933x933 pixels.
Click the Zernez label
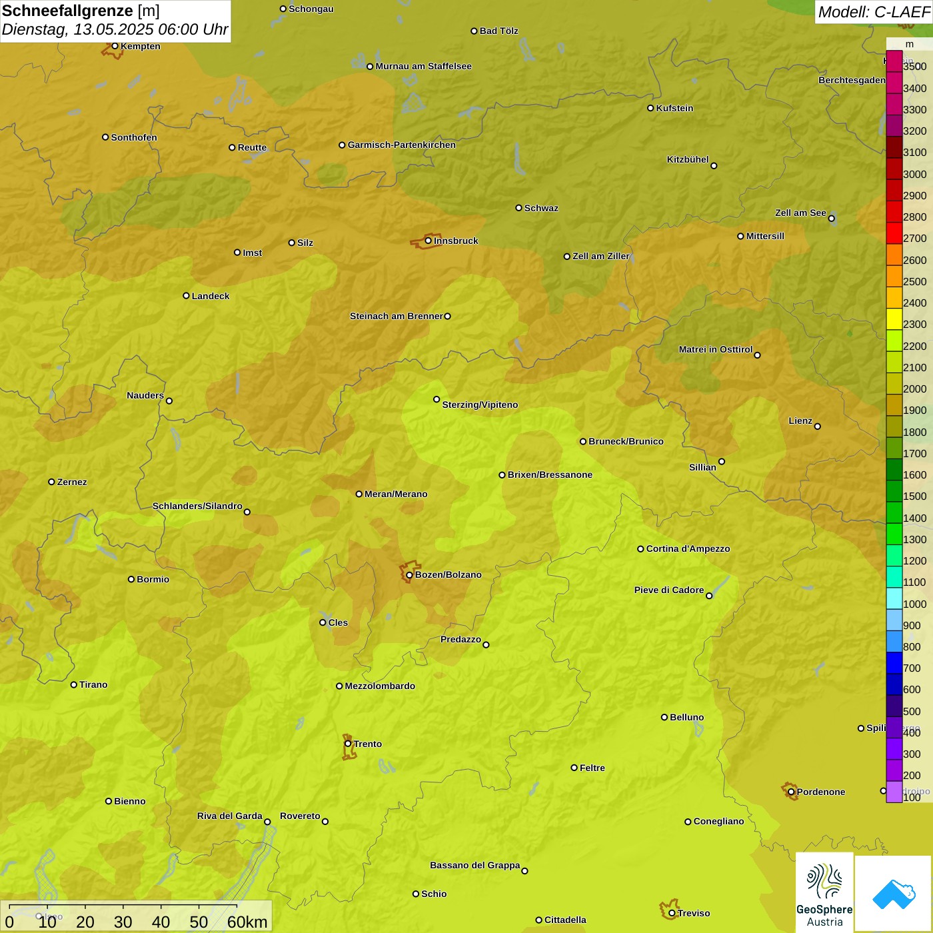[72, 482]
